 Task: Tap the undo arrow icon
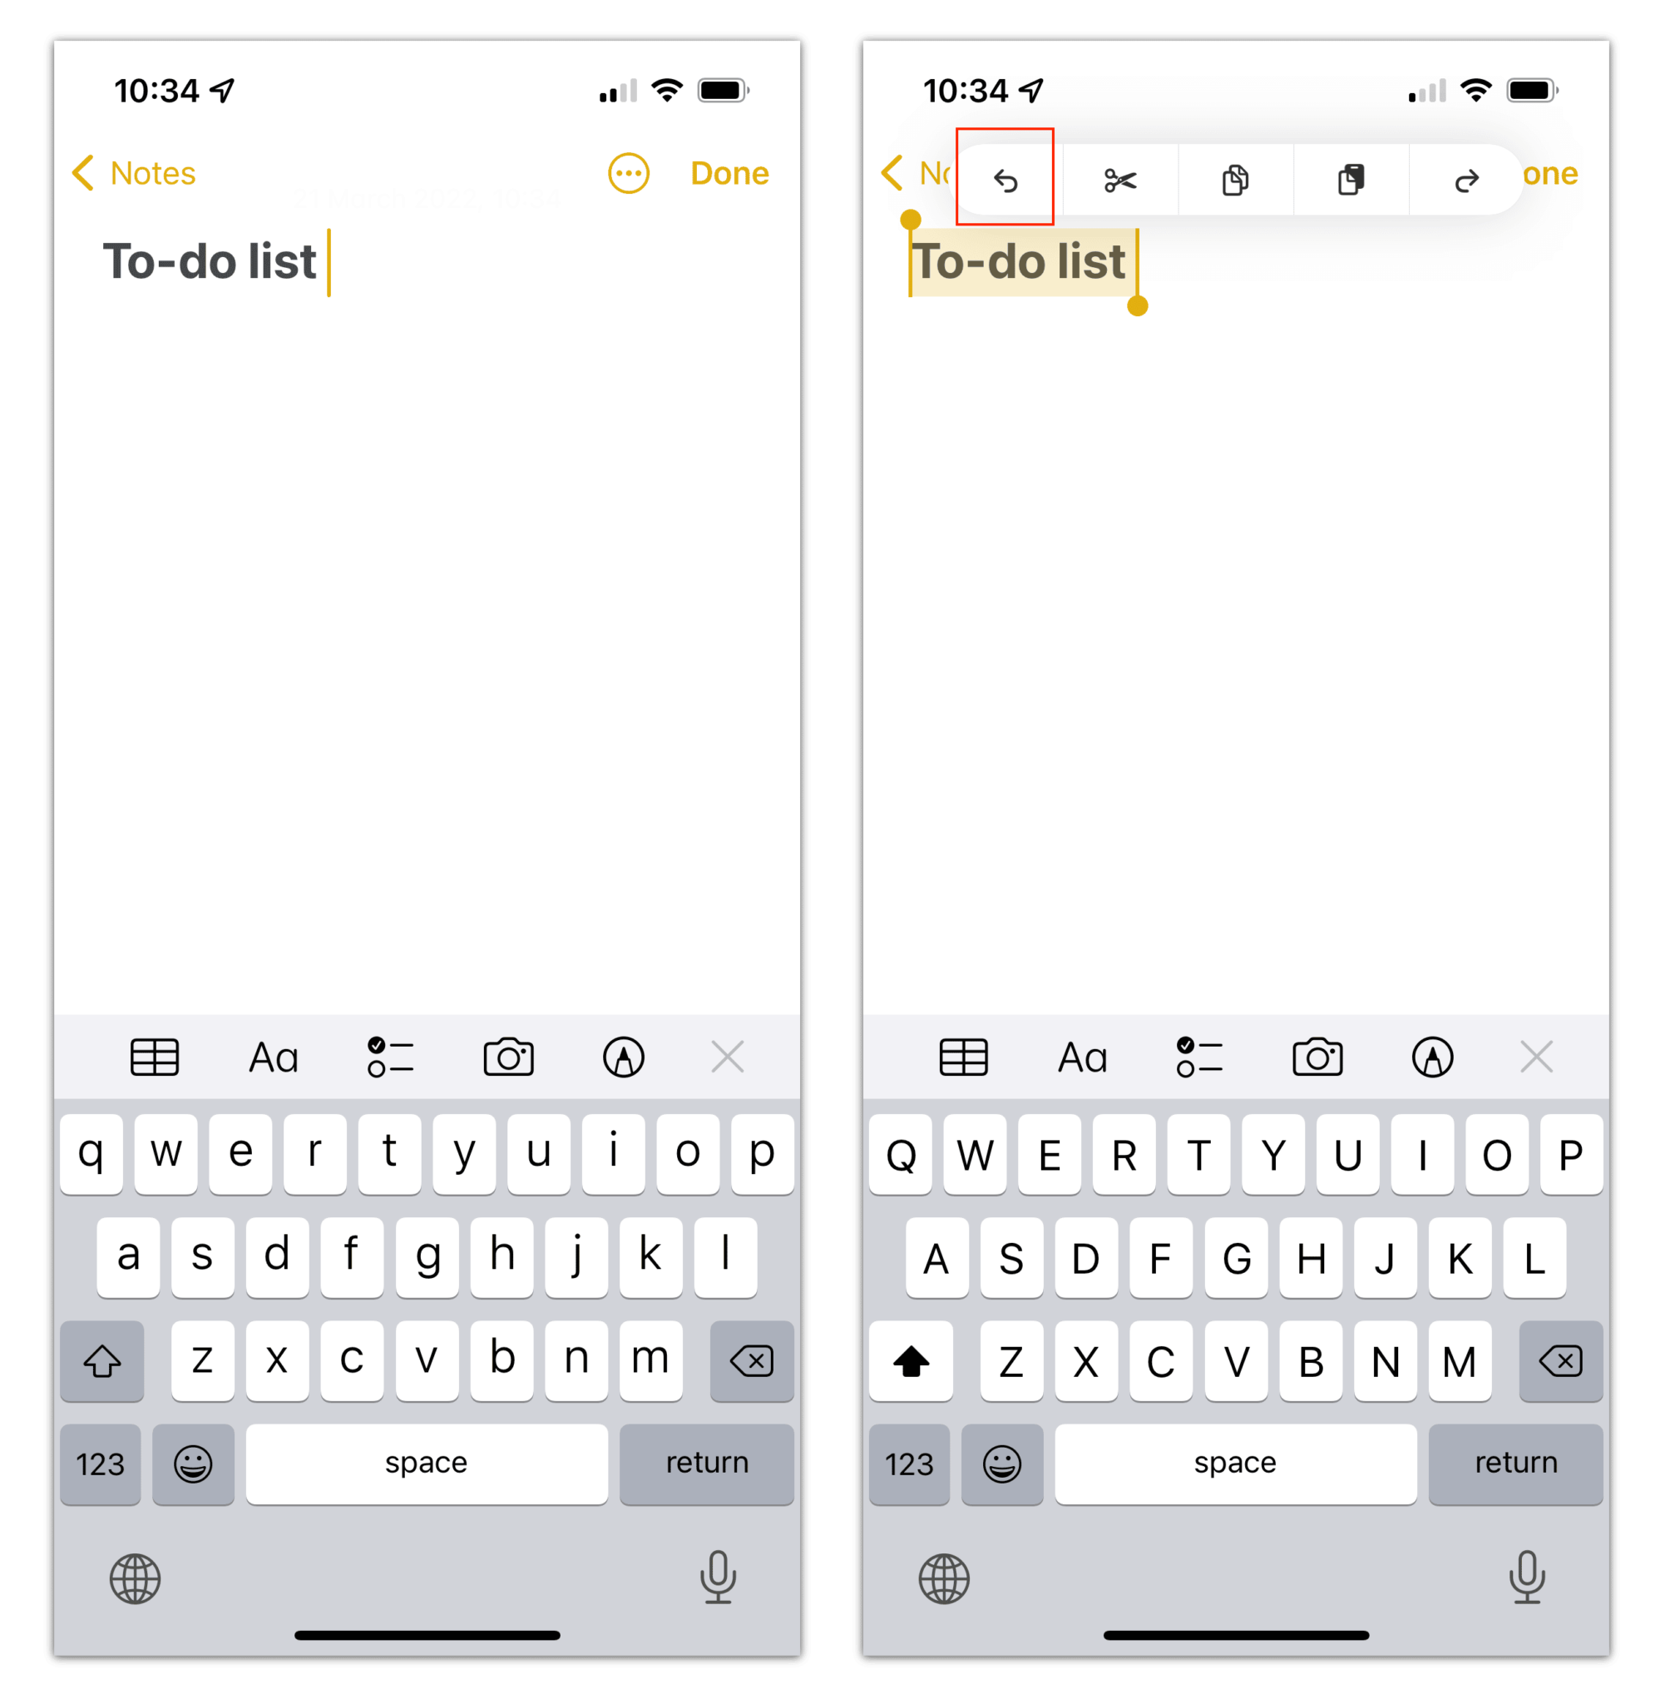tap(1005, 176)
